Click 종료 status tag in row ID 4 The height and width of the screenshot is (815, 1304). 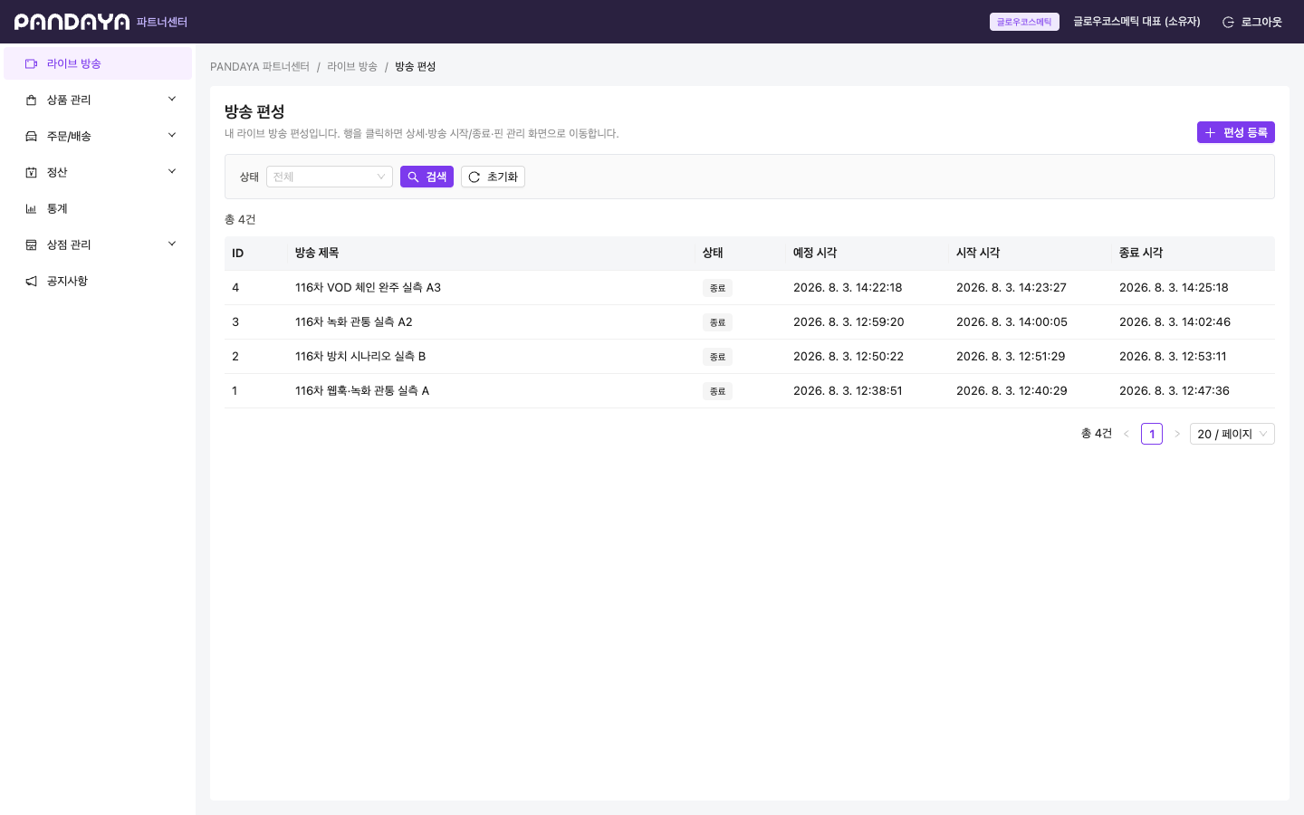(717, 288)
